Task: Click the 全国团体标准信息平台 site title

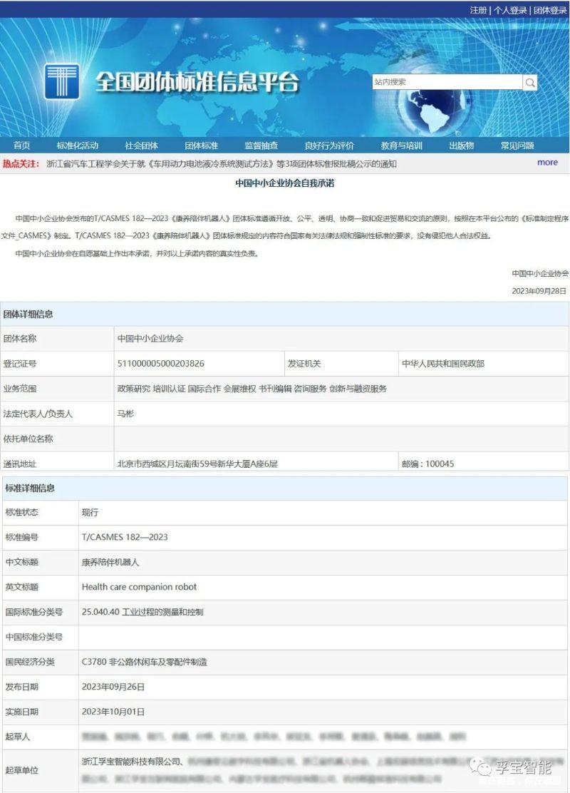Action: click(197, 82)
